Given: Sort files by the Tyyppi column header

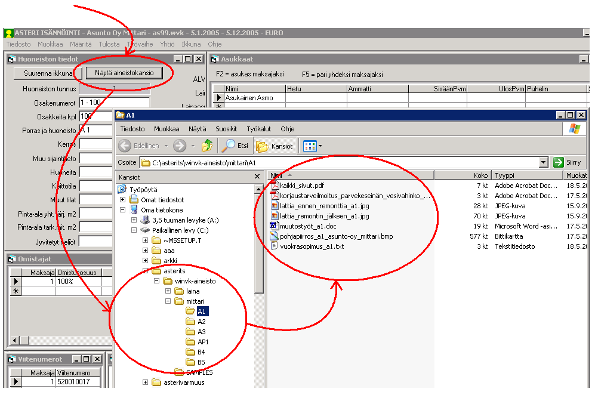Looking at the screenshot, I should tap(528, 175).
